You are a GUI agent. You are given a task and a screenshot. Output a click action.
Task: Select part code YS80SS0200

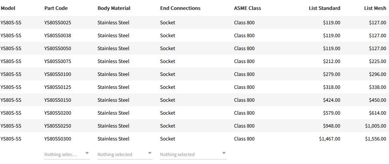pyautogui.click(x=57, y=113)
